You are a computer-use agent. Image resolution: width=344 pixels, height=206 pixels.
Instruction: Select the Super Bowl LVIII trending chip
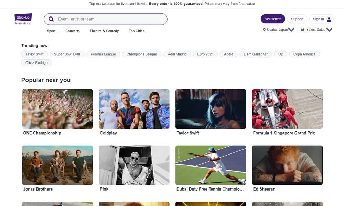[67, 54]
